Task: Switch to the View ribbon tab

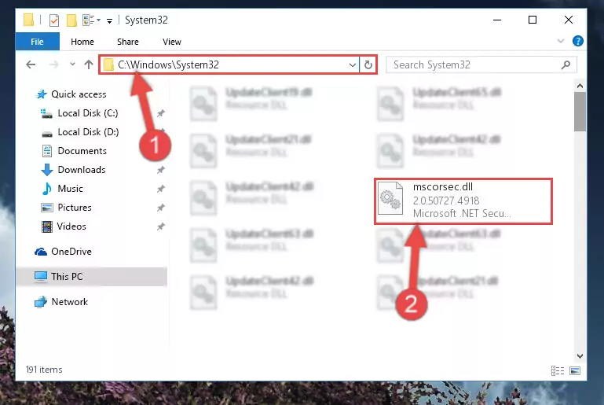Action: coord(172,42)
